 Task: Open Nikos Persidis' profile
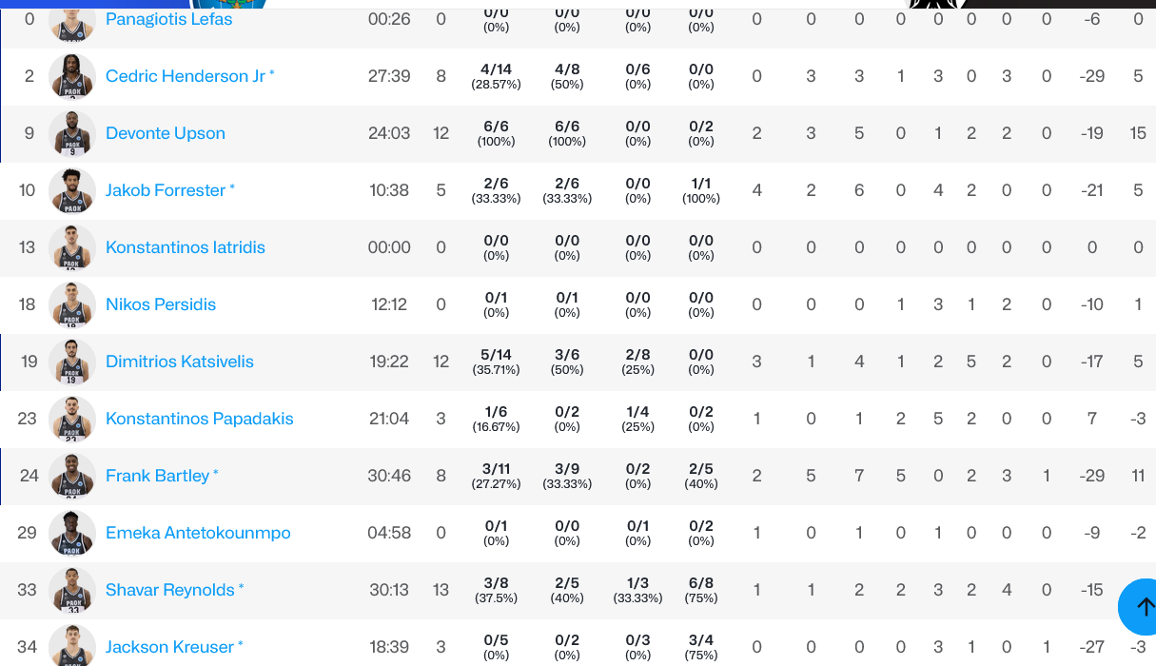coord(161,304)
